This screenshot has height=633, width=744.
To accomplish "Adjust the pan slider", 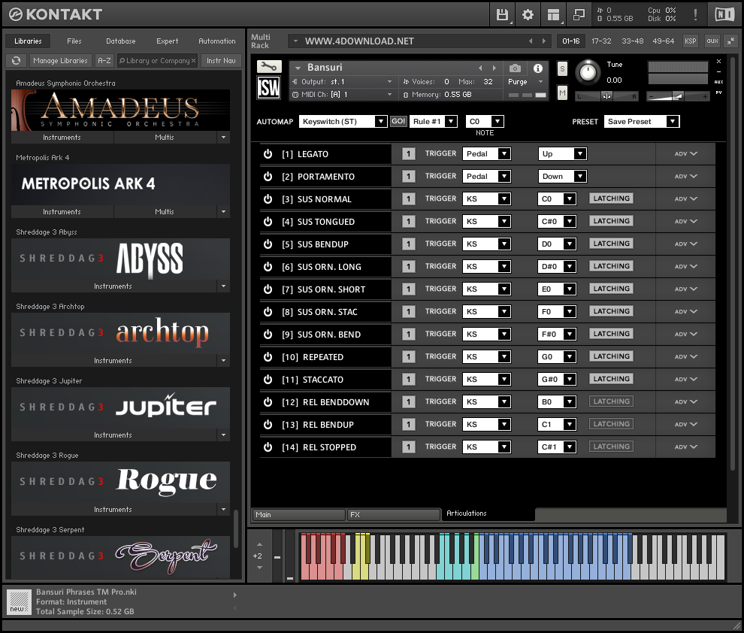I will pyautogui.click(x=607, y=96).
